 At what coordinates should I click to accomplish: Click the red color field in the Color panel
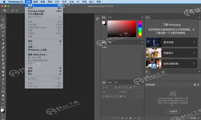coord(122,29)
